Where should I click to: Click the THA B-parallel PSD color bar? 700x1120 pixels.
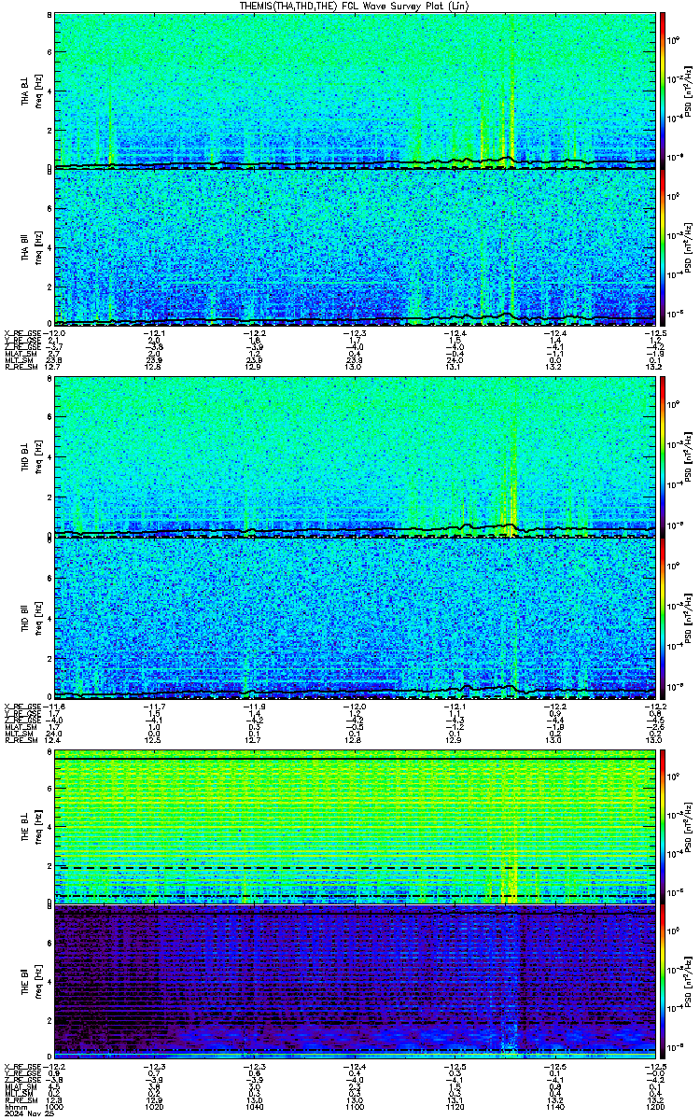[663, 248]
